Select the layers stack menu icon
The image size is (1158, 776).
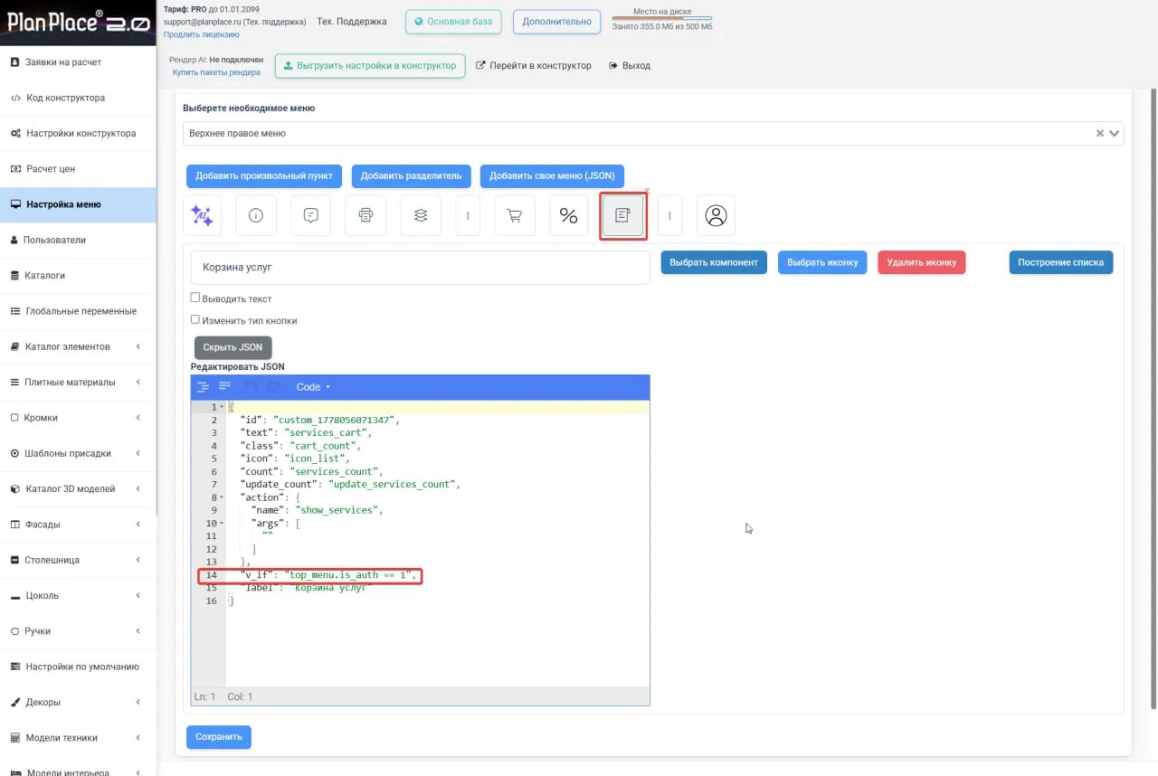[421, 215]
